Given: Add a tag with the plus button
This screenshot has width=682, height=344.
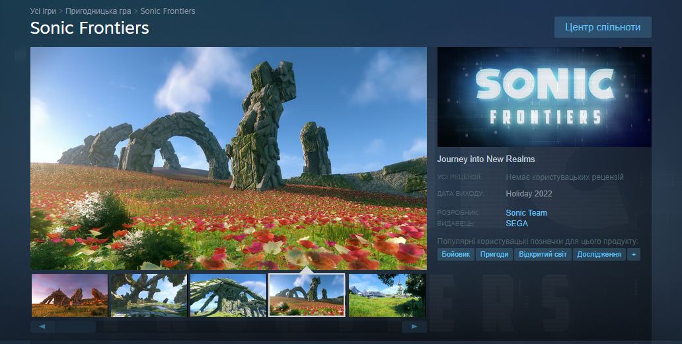Looking at the screenshot, I should (x=634, y=254).
